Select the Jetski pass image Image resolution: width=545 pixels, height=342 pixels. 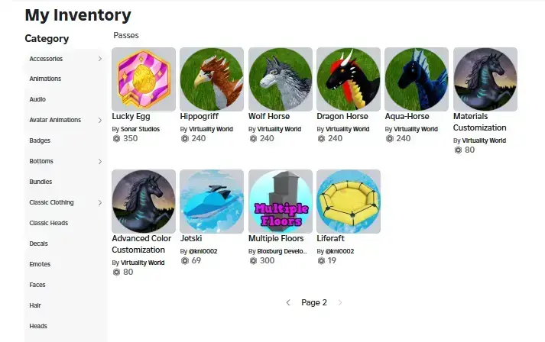click(x=212, y=202)
